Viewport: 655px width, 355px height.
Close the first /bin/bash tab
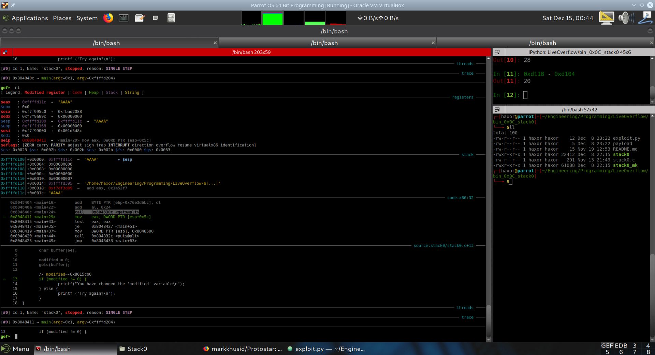point(215,43)
